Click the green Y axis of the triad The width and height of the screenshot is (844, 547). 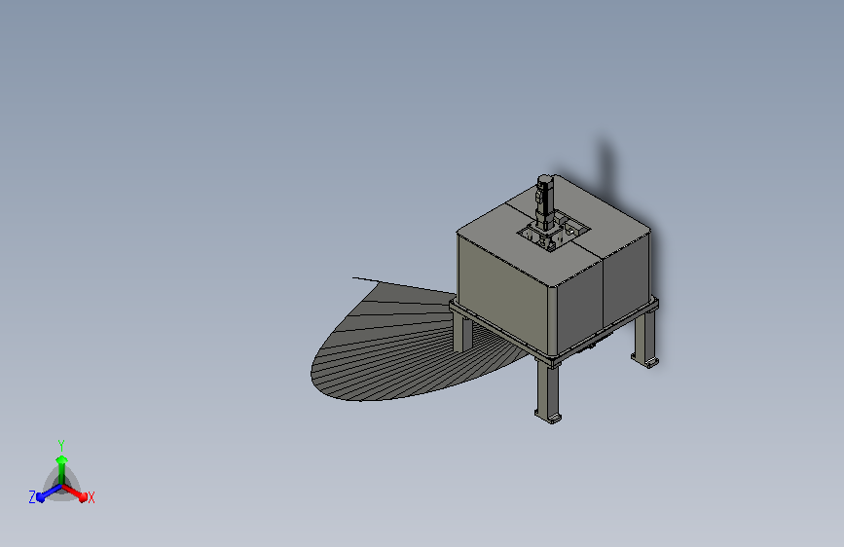pyautogui.click(x=61, y=469)
